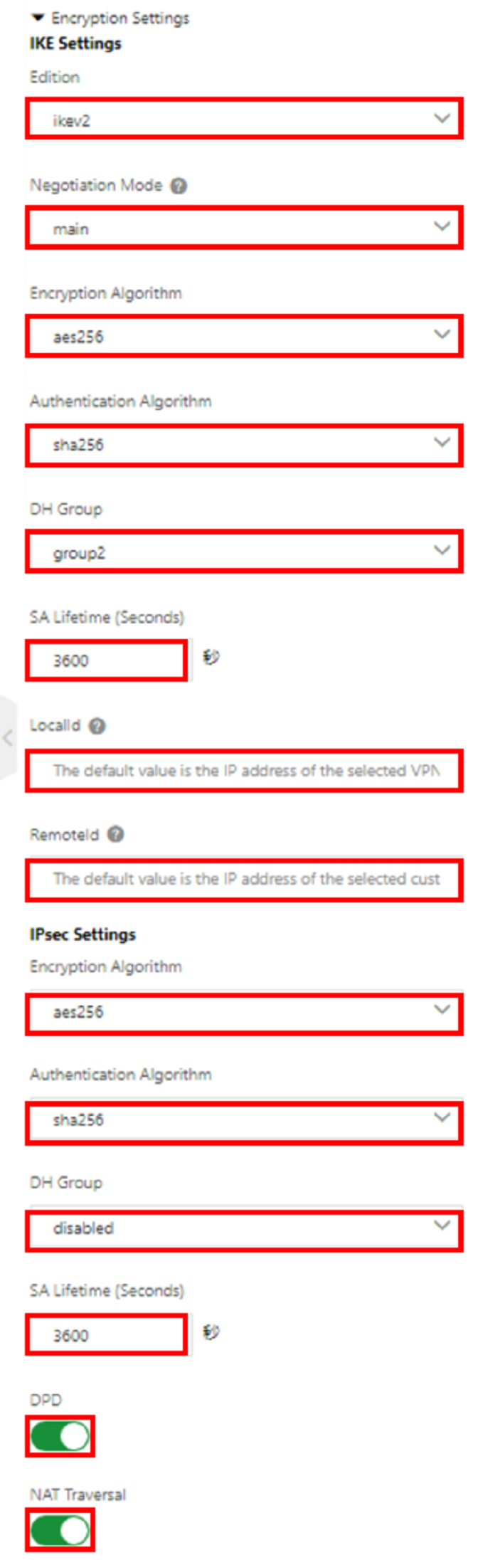Open the IKE Edition dropdown showing ikev2

(x=244, y=120)
